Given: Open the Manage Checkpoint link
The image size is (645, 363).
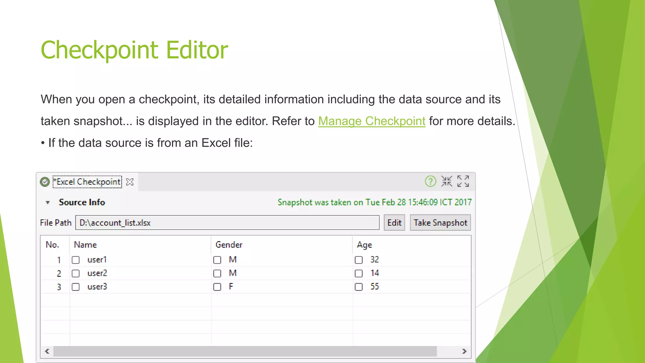Looking at the screenshot, I should (372, 121).
